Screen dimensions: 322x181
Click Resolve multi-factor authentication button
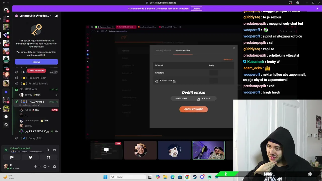pos(36,62)
